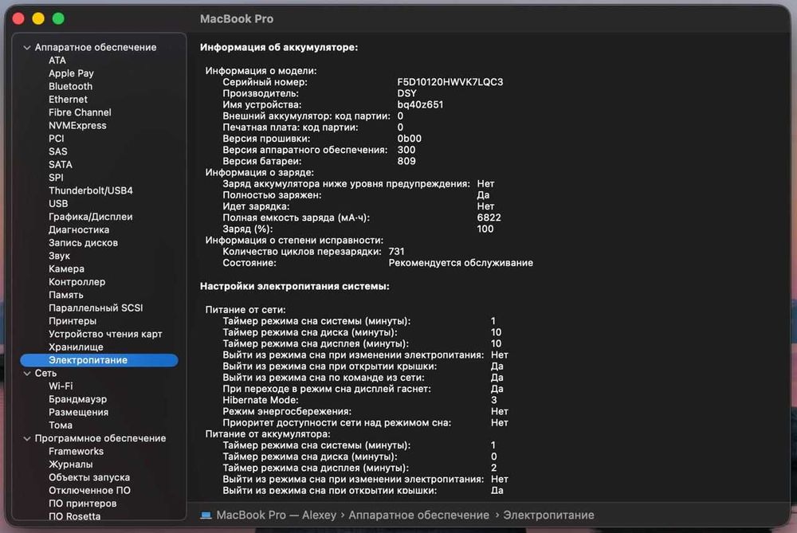Click the laptop icon in the path bar
The width and height of the screenshot is (797, 533).
tap(206, 515)
